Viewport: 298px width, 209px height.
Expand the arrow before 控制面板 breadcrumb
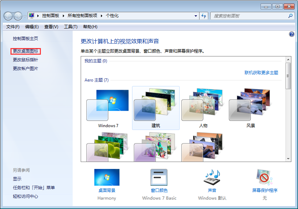pos(38,16)
